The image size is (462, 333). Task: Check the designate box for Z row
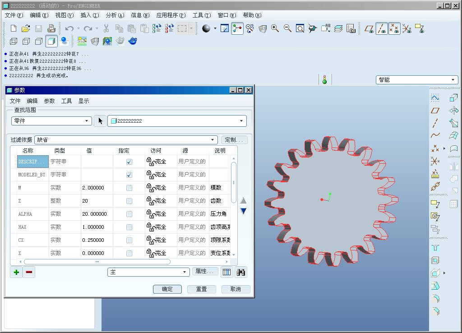[129, 201]
